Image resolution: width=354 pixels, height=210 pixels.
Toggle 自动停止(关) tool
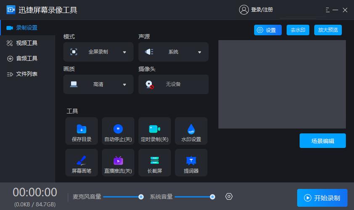[x=118, y=131]
